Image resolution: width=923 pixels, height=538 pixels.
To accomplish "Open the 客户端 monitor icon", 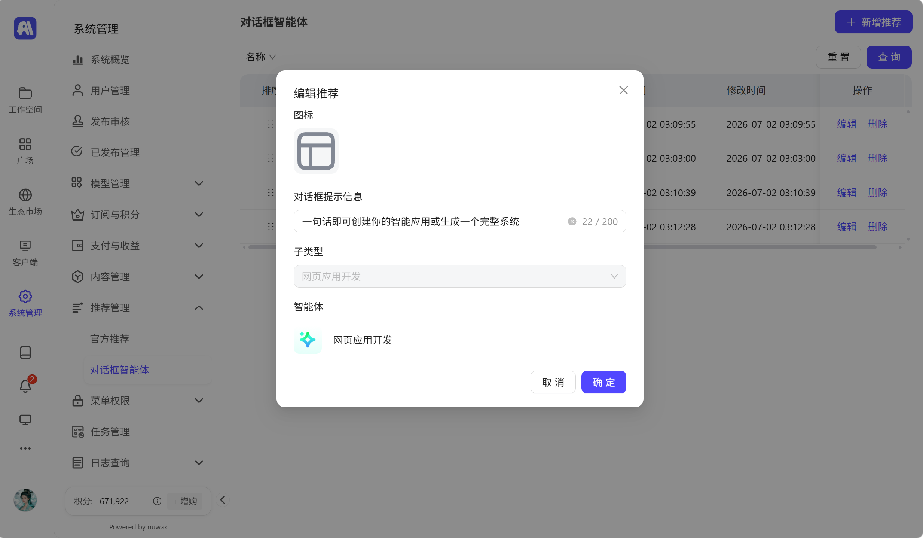I will click(x=25, y=246).
